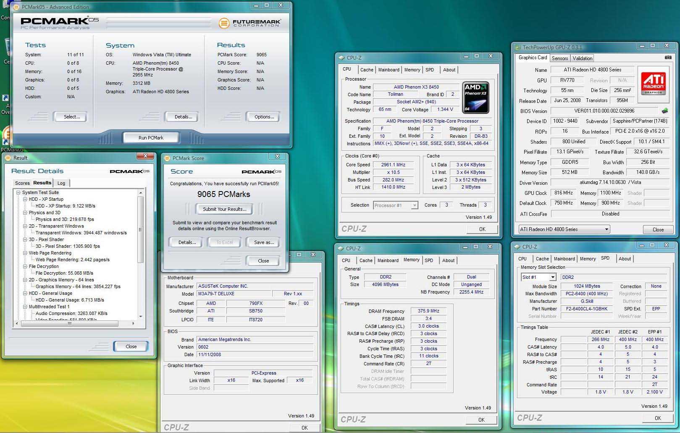Switch to the Log tab in Result Details
The height and width of the screenshot is (433, 680).
tap(61, 183)
